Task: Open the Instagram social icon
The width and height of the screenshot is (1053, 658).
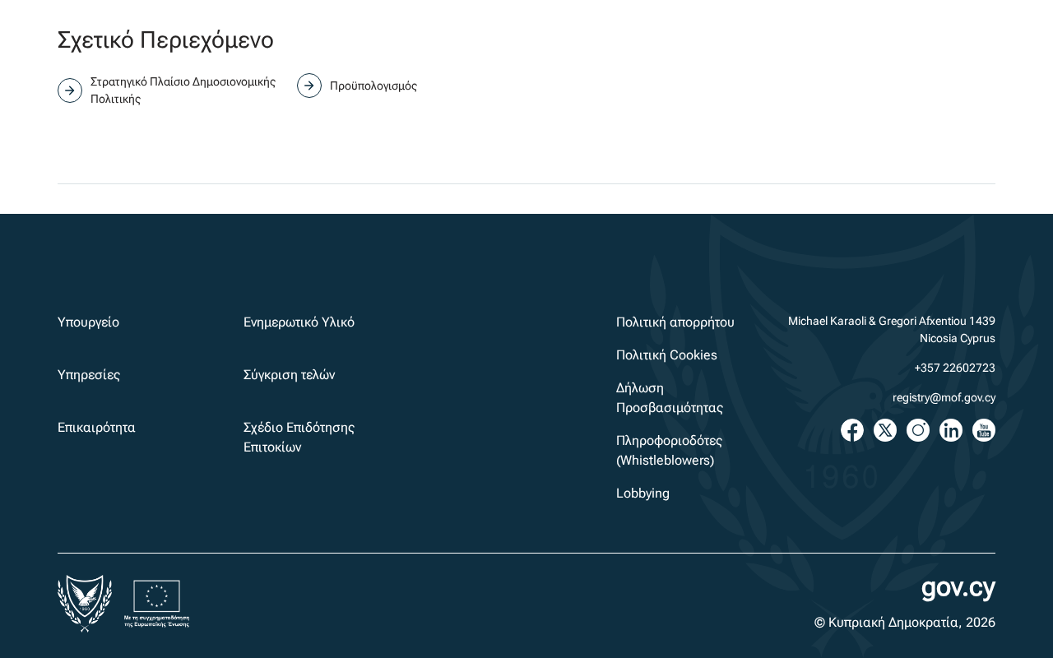Action: 918,430
